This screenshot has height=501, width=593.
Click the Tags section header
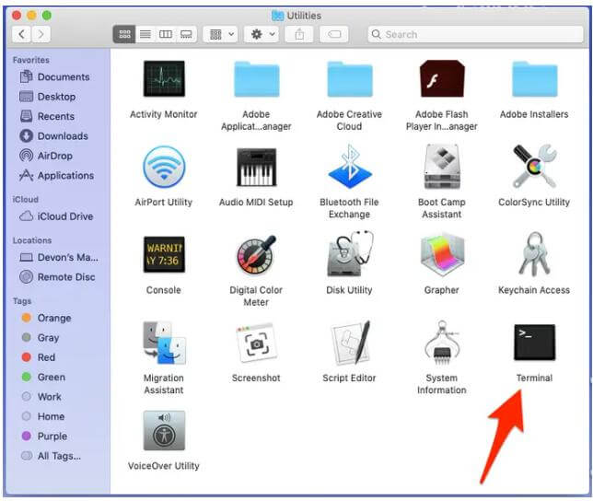(22, 301)
